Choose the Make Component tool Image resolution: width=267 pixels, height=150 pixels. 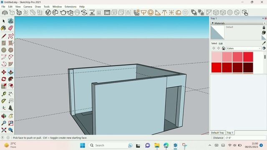click(10, 21)
